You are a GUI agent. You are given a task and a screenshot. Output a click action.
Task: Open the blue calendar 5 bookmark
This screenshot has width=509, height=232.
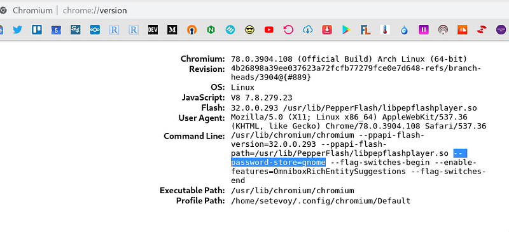click(x=56, y=30)
